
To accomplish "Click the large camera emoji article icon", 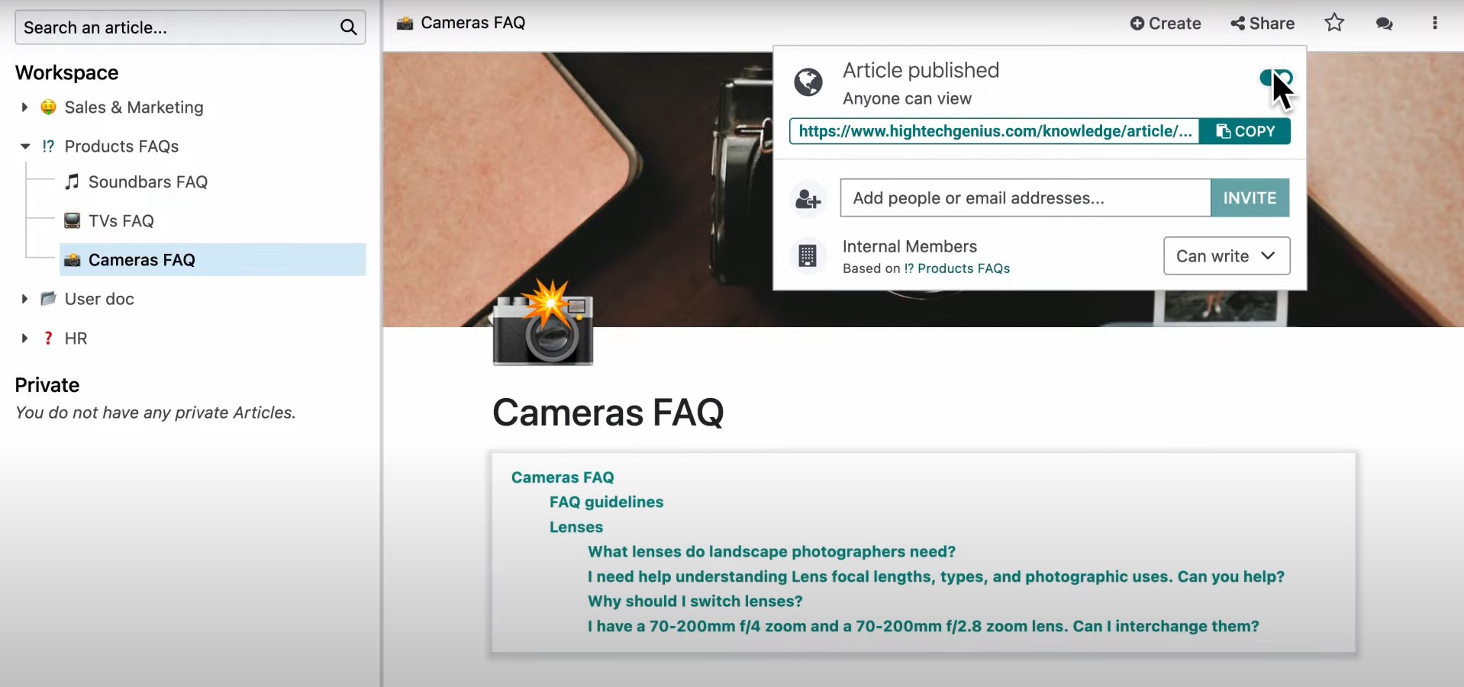I will click(543, 322).
